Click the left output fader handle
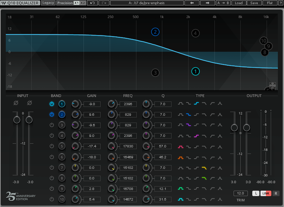The image size is (284, 207). click(x=234, y=128)
